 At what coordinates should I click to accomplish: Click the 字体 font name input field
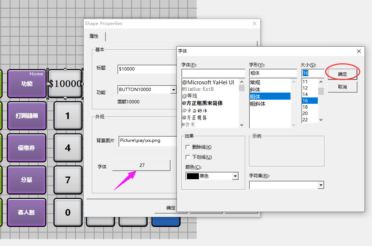point(213,73)
